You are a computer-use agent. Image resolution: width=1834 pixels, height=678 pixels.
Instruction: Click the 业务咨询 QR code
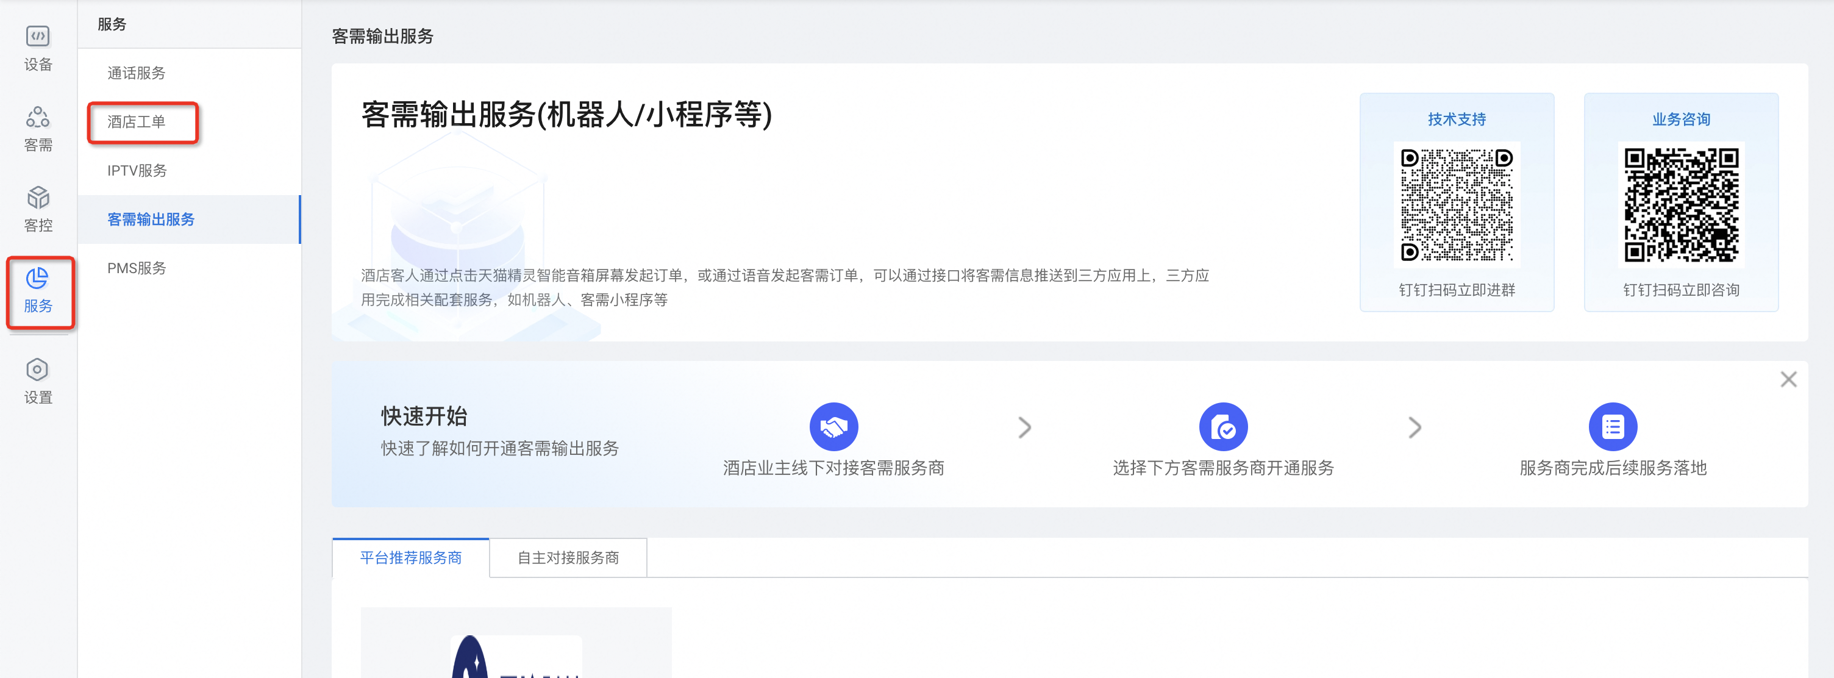(1680, 204)
